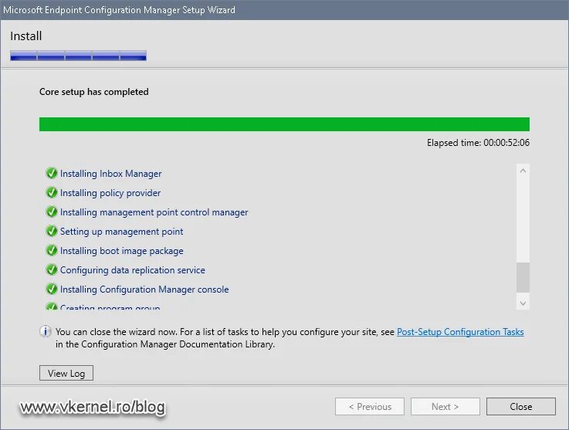
Task: Click the disabled Previous button
Action: (370, 406)
